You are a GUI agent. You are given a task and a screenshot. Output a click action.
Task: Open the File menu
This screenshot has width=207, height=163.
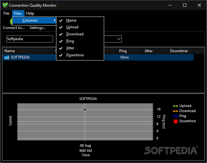pos(6,13)
